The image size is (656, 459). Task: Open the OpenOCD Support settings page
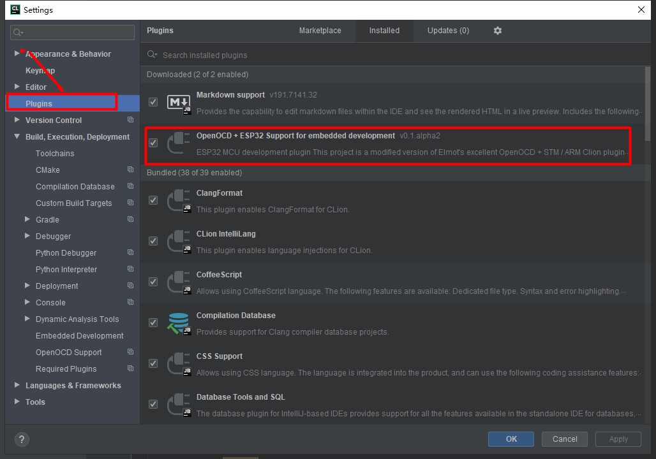pos(69,353)
